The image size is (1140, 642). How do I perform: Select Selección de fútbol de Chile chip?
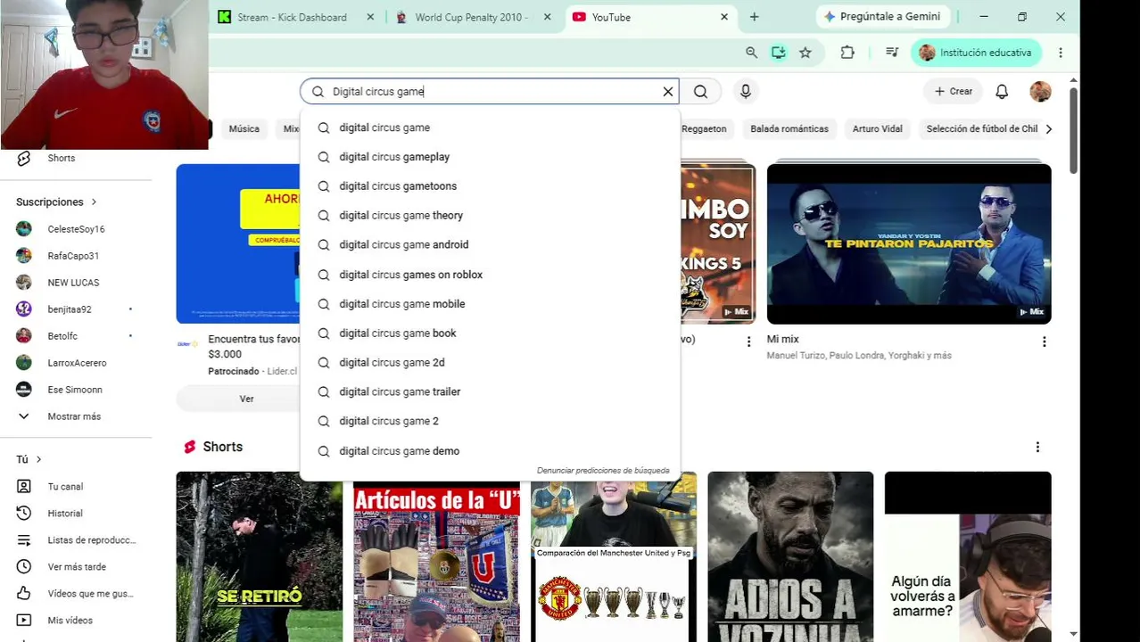[981, 129]
